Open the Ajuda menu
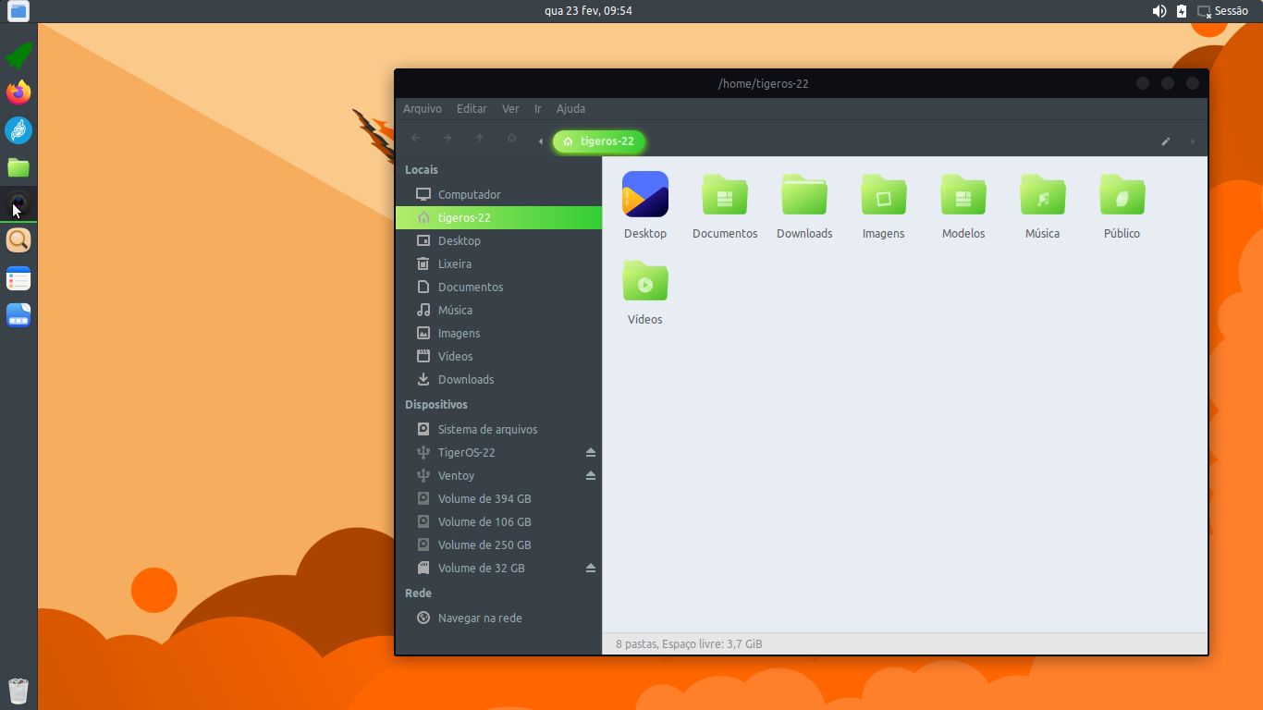The height and width of the screenshot is (710, 1263). coord(570,108)
